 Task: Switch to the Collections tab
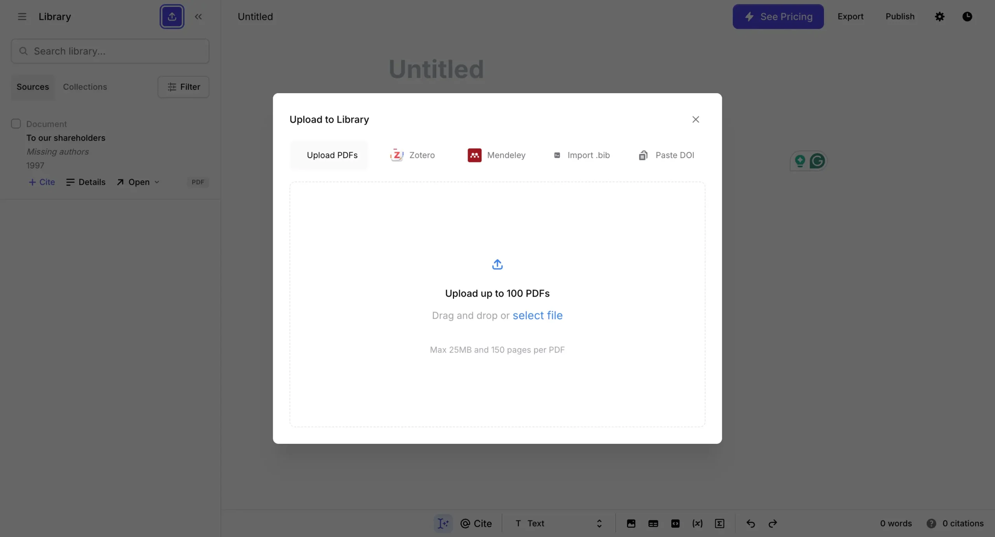(85, 87)
